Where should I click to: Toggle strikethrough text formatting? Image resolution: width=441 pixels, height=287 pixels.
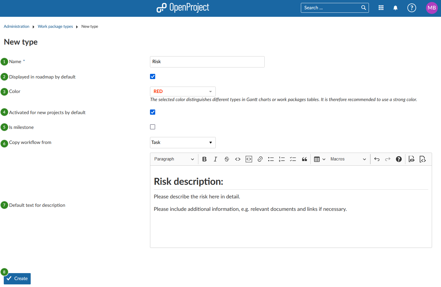coord(227,159)
